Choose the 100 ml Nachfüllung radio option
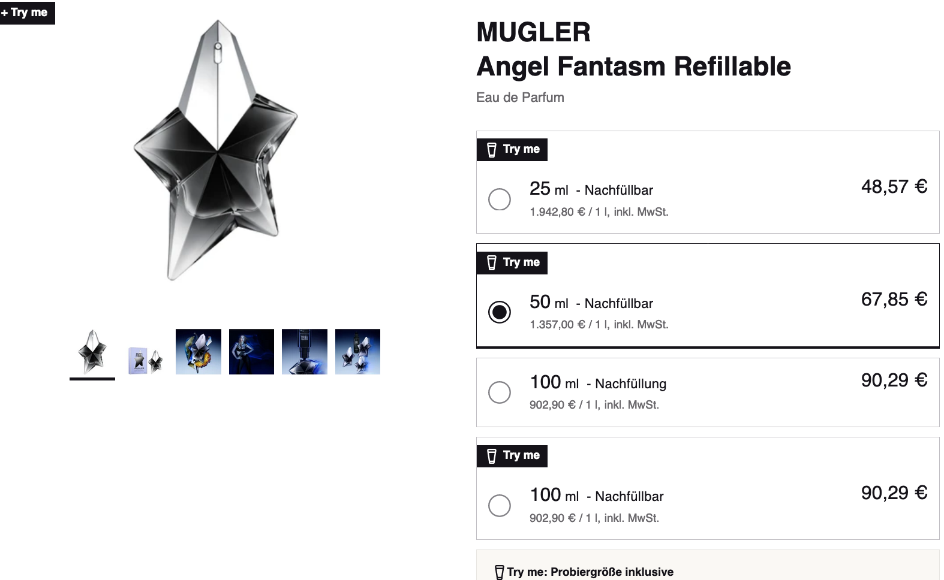This screenshot has height=580, width=944. pos(499,392)
